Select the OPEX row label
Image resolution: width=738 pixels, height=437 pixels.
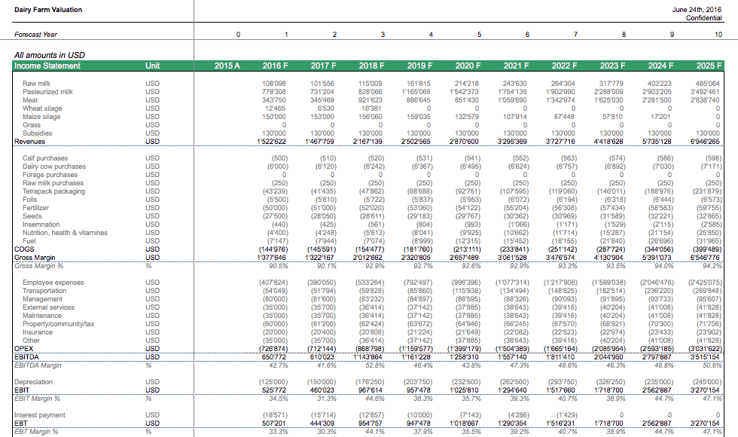click(23, 349)
